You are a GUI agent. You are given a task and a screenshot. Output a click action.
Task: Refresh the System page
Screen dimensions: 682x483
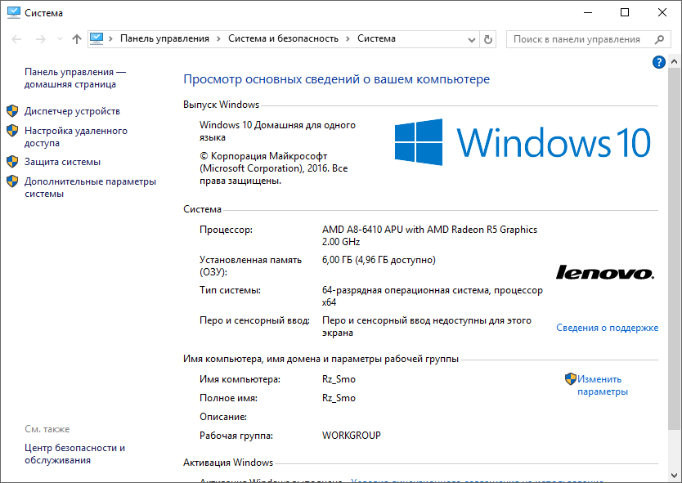[488, 39]
